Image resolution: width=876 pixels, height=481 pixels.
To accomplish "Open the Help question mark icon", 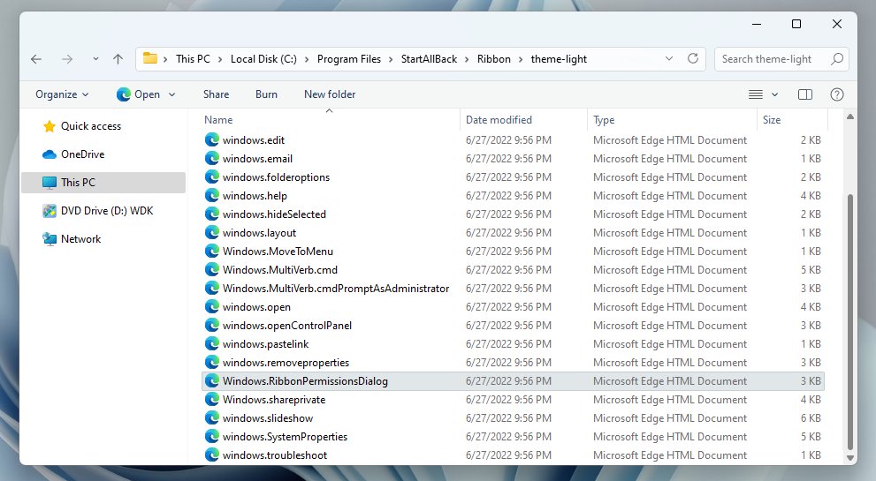I will 837,94.
